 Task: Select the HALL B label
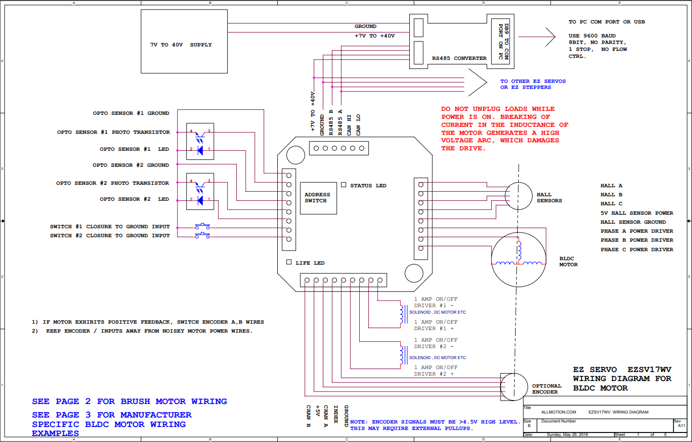(612, 195)
